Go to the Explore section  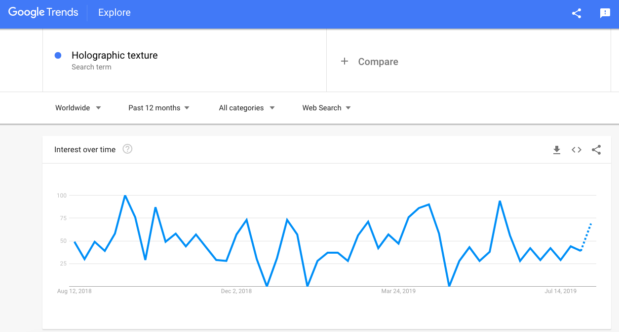115,13
